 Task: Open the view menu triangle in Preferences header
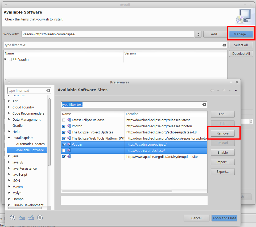[x=236, y=90]
